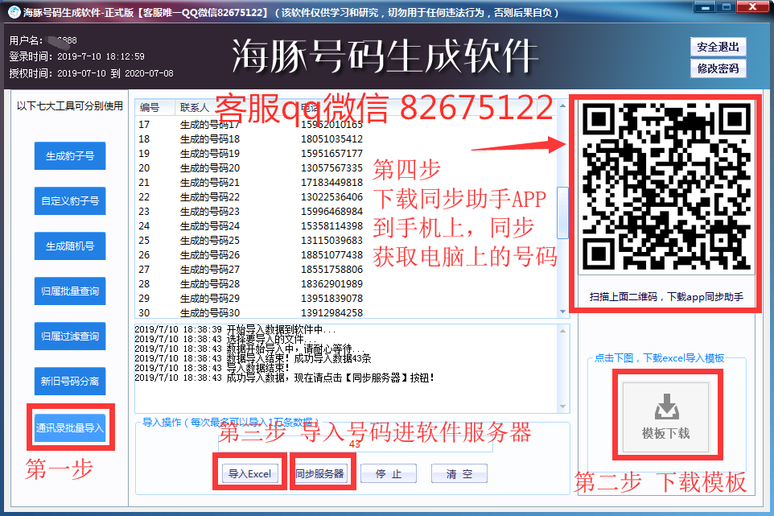Click the 扫描上面二维码 caption text

pos(666,297)
